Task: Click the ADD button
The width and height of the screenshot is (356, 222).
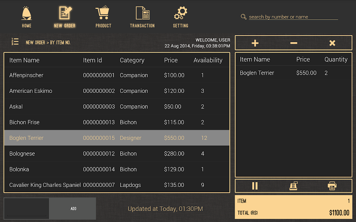Action: (x=73, y=208)
